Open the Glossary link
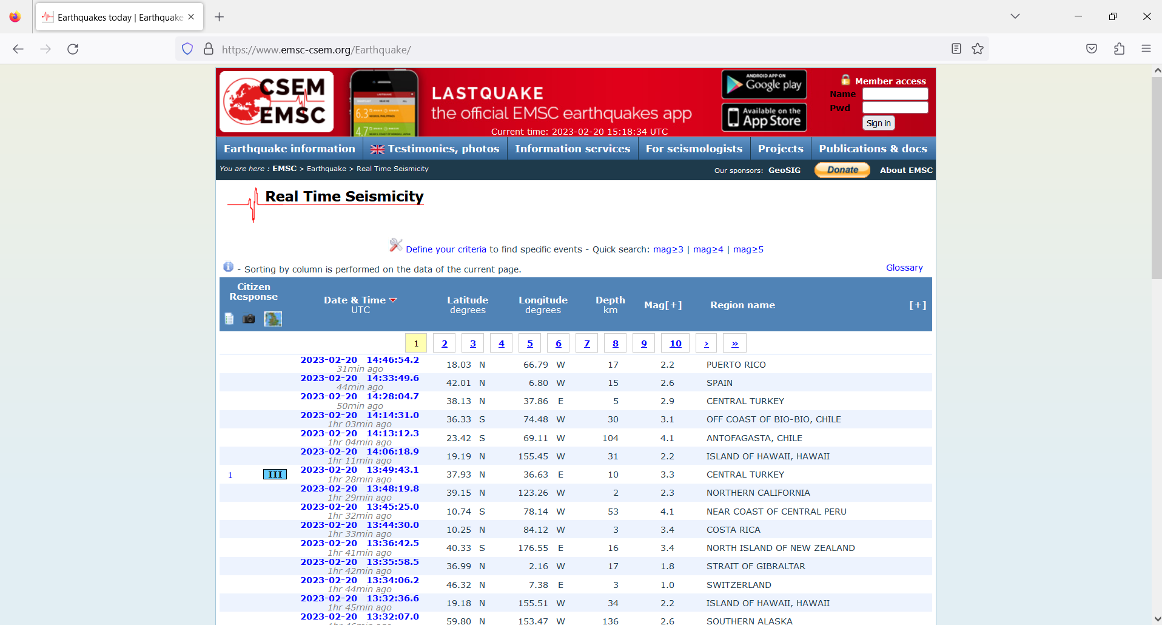Screen dimensions: 1162x625 tap(904, 267)
